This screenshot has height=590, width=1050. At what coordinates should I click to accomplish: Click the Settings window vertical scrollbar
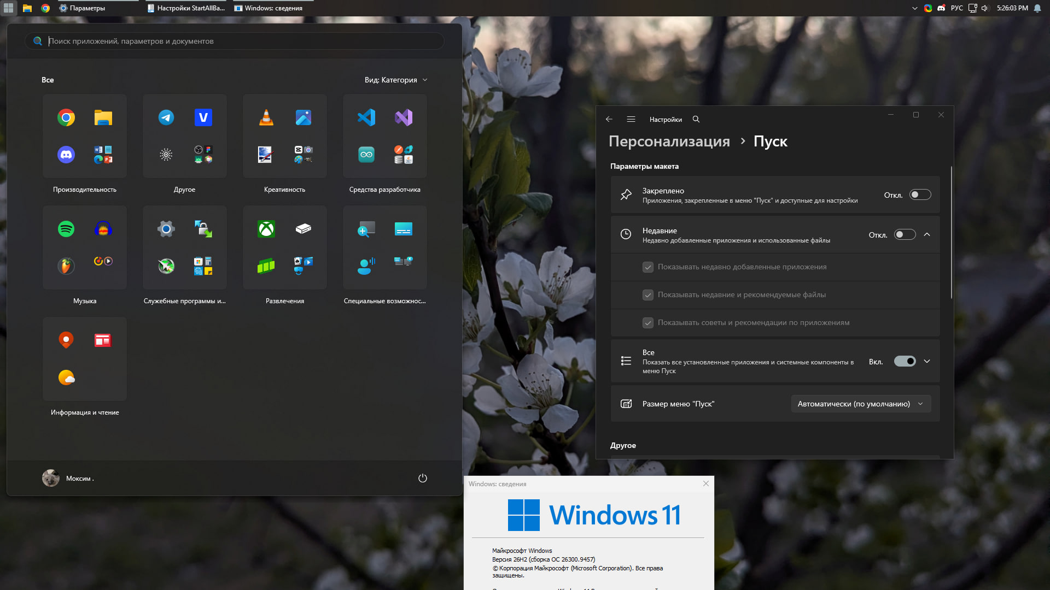pos(952,232)
